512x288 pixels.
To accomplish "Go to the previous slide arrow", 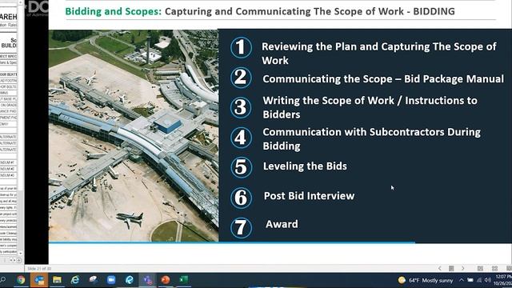I will [x=440, y=269].
